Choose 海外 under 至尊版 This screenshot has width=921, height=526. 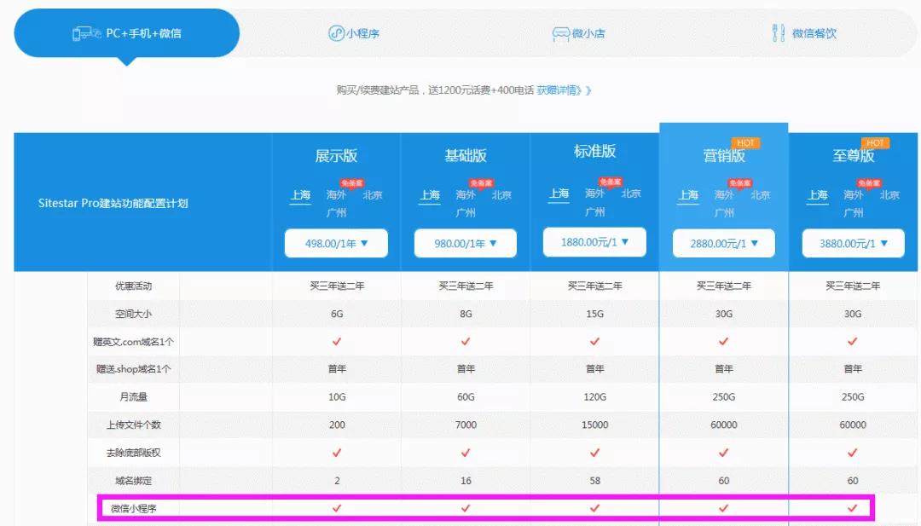point(853,195)
